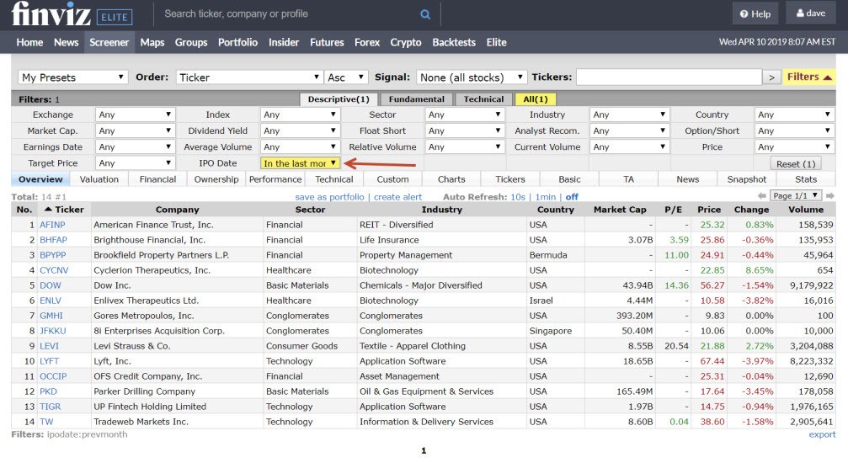Open IPO Date 'In the last month' dropdown
Viewport: 848px width, 463px height.
300,163
